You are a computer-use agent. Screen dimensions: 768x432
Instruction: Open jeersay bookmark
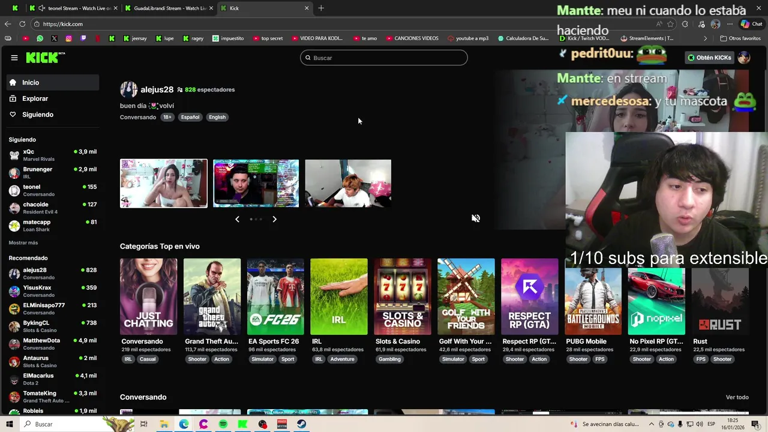click(135, 38)
